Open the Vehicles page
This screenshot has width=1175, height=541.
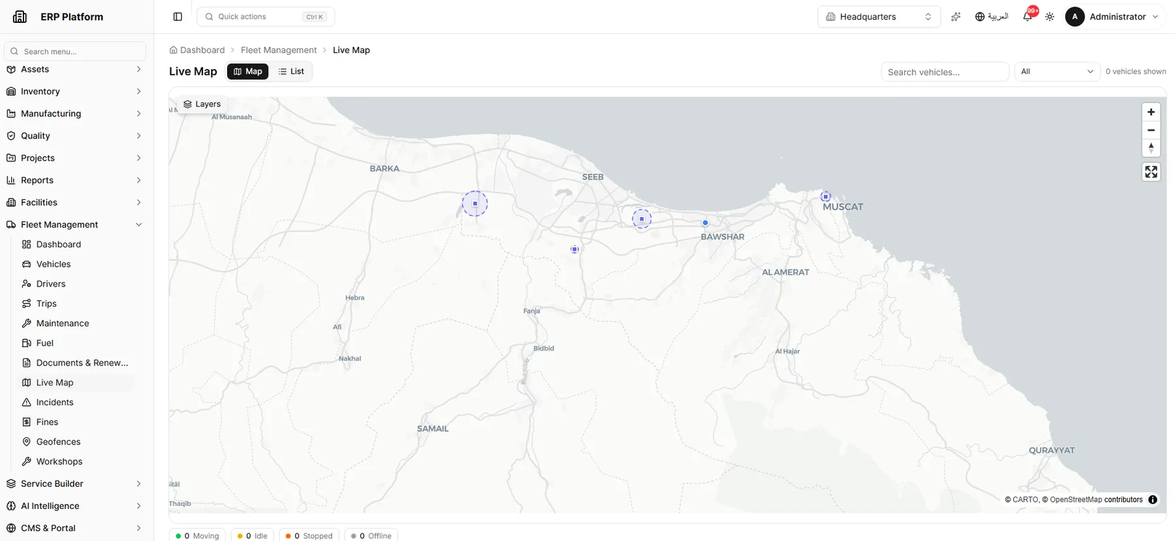(x=76, y=264)
